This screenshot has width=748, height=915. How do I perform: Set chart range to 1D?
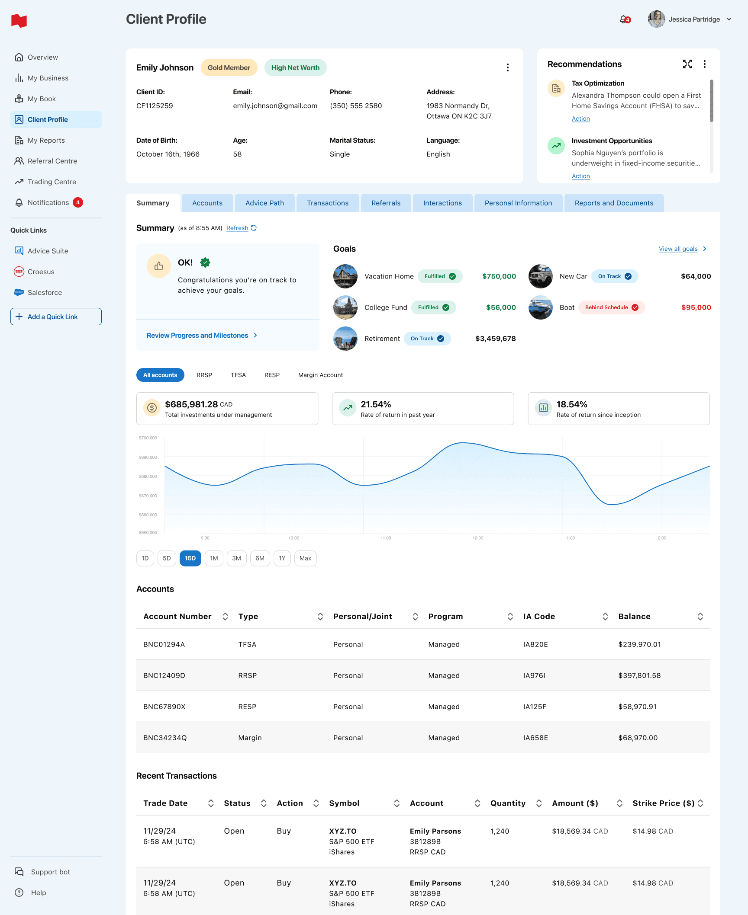(145, 558)
